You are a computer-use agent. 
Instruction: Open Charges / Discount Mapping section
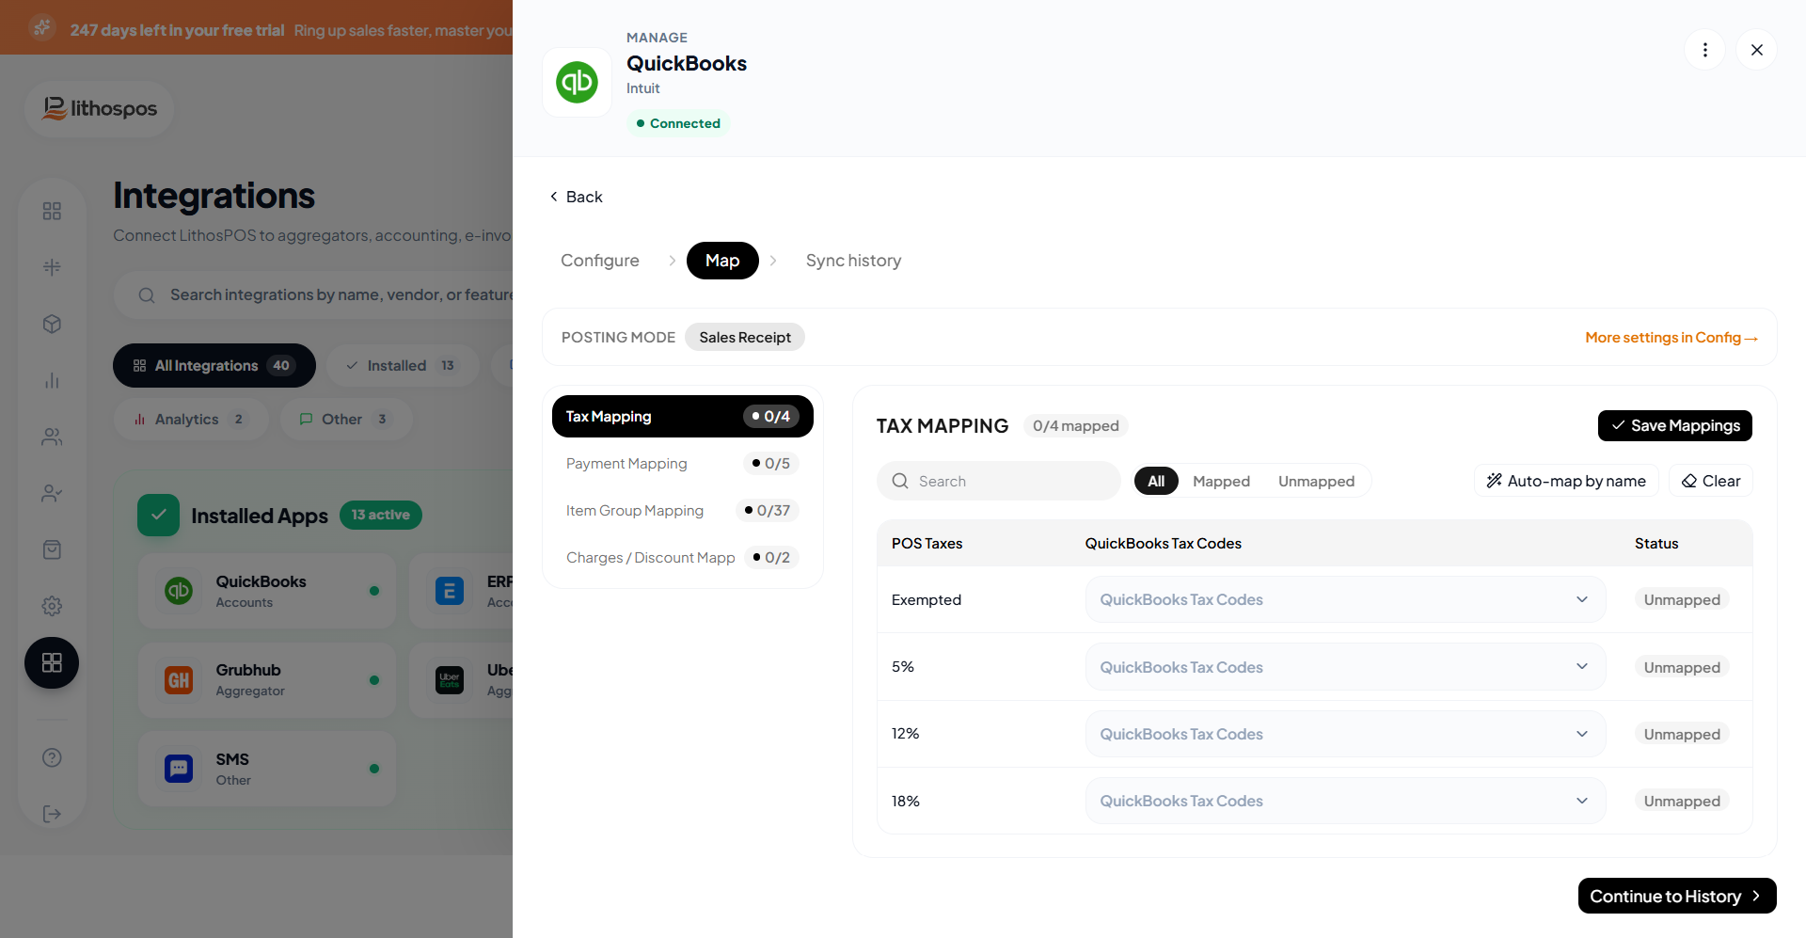(683, 557)
